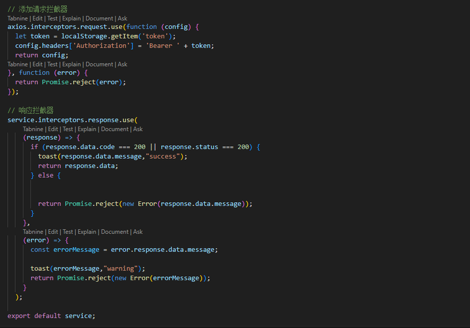Click Explain lens above '(response) => {'
The image size is (470, 328).
[x=87, y=129]
